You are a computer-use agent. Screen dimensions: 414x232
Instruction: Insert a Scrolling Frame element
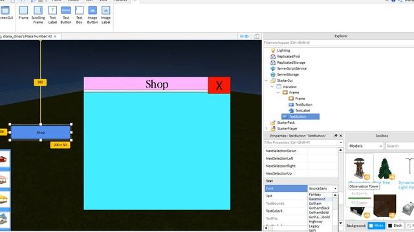point(38,15)
